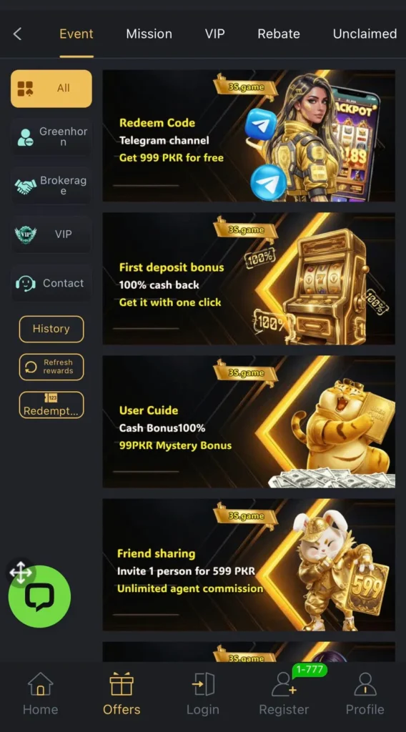Open Contact support category

click(51, 283)
